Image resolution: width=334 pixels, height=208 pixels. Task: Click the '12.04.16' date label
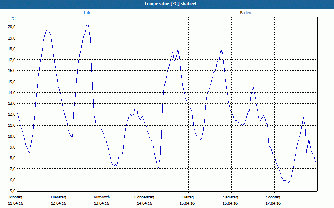tap(58, 203)
